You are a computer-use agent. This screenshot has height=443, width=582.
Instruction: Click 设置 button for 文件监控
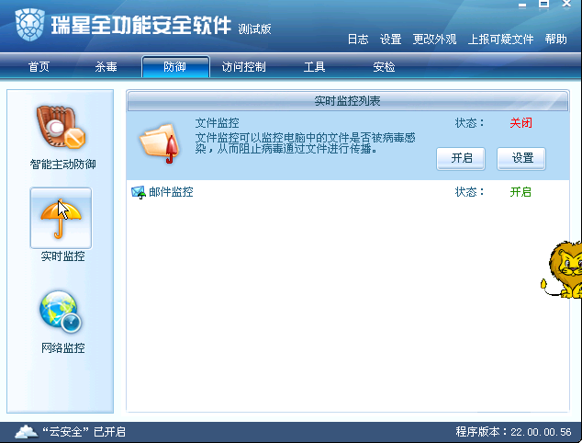point(521,159)
